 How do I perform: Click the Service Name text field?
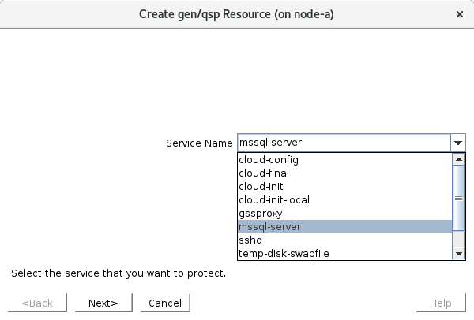click(343, 143)
